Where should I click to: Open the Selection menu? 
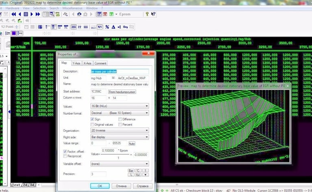(39, 8)
